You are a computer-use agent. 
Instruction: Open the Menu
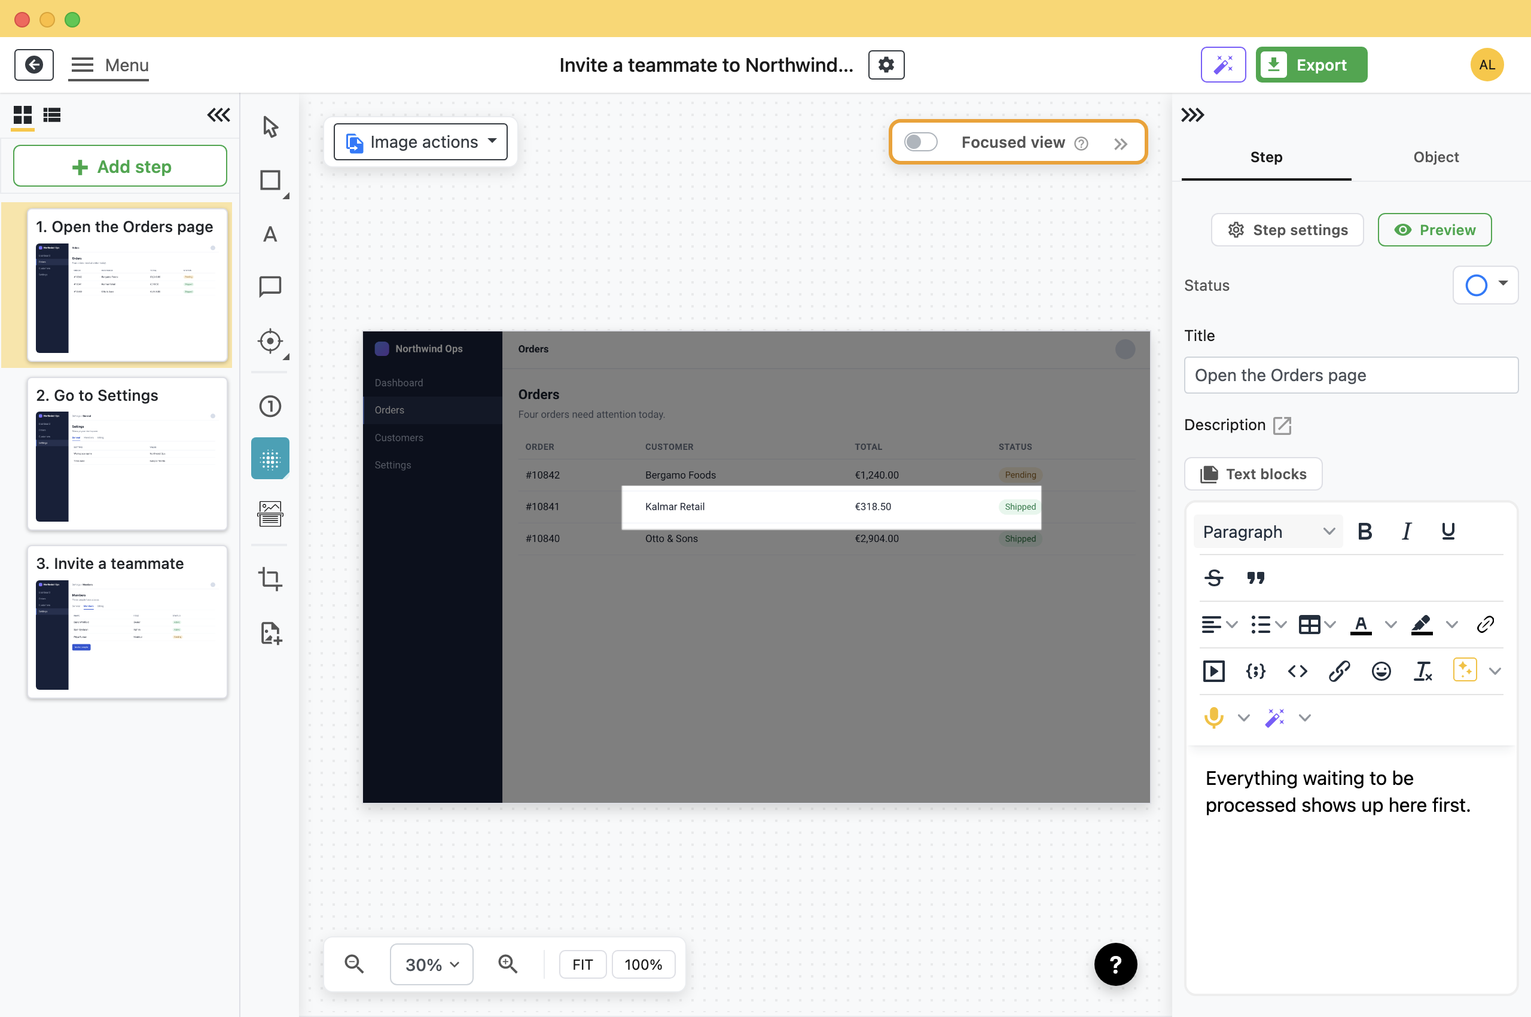point(109,65)
